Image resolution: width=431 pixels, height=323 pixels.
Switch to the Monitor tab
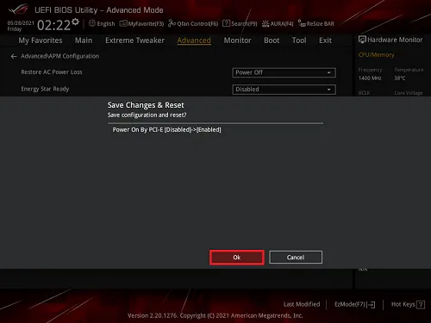pyautogui.click(x=237, y=40)
